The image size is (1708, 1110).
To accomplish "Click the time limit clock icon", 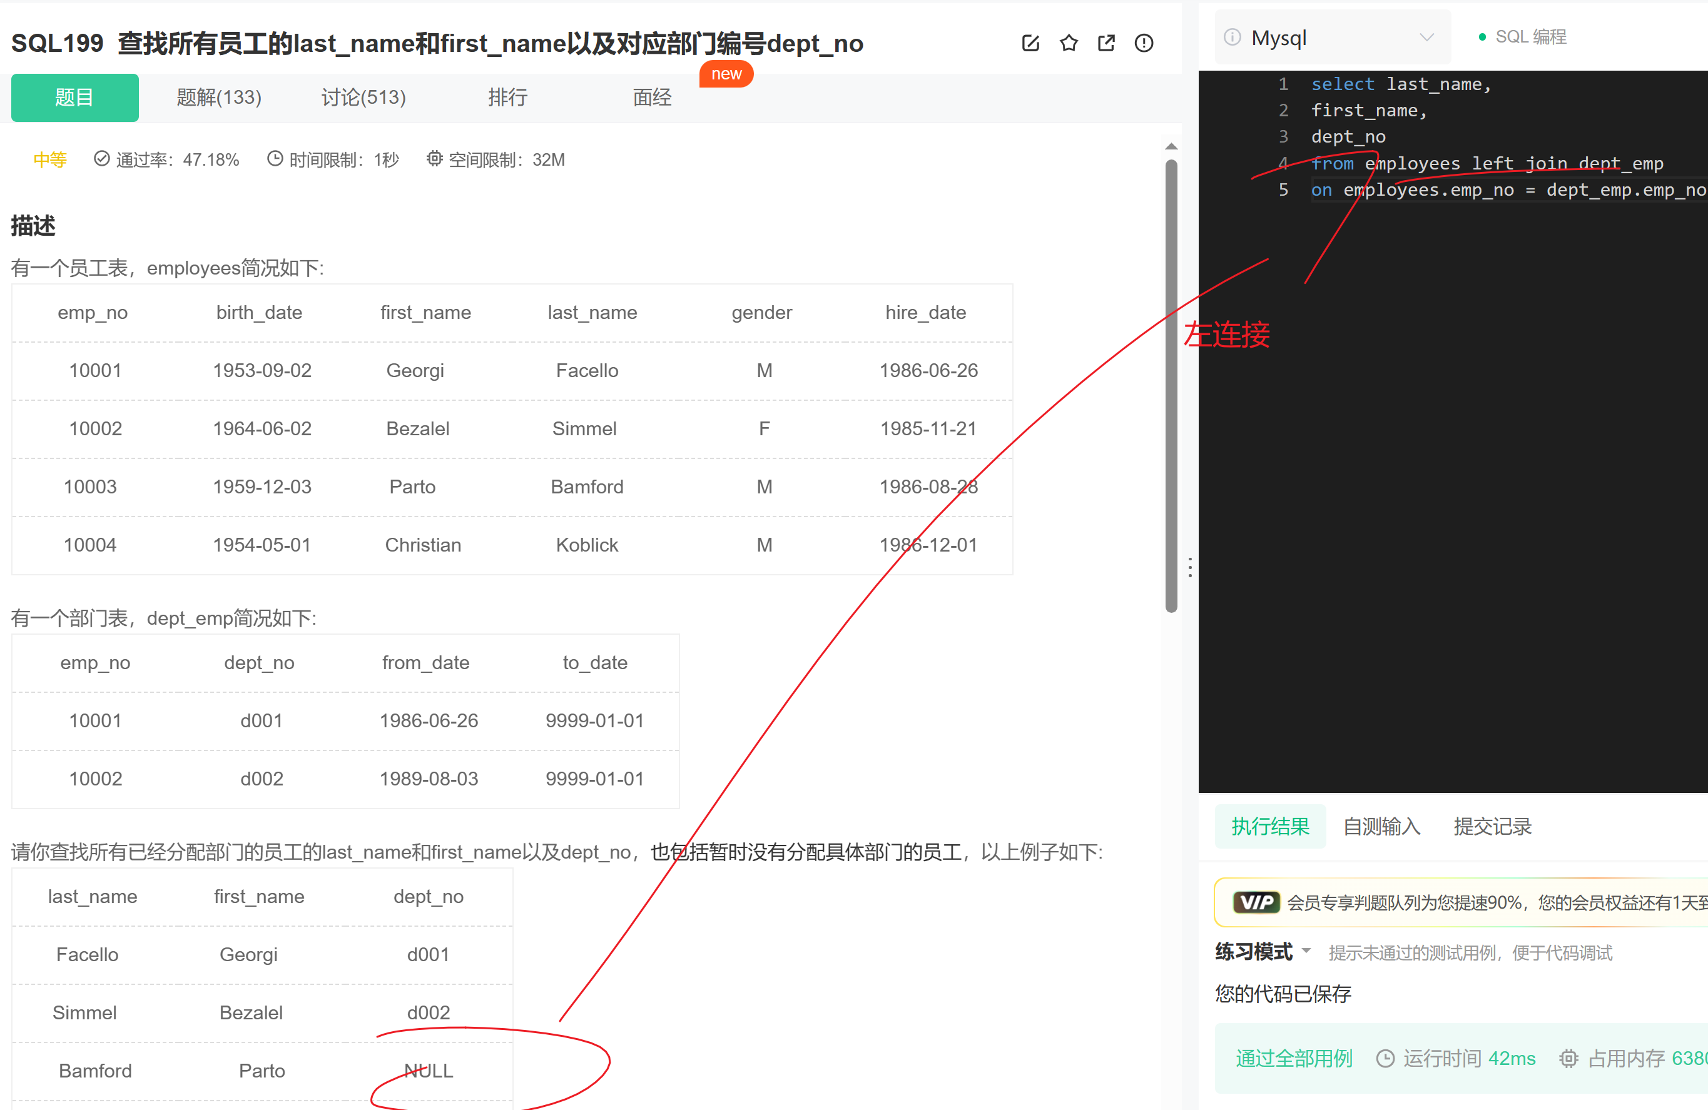I will [275, 159].
